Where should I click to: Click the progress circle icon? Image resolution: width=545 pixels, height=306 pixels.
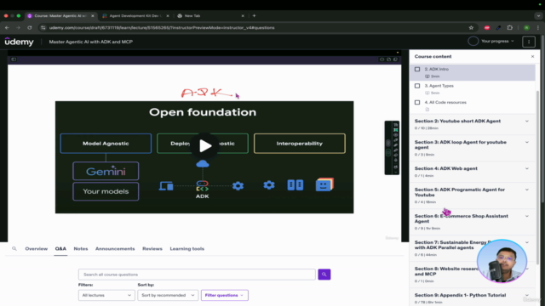(x=473, y=42)
